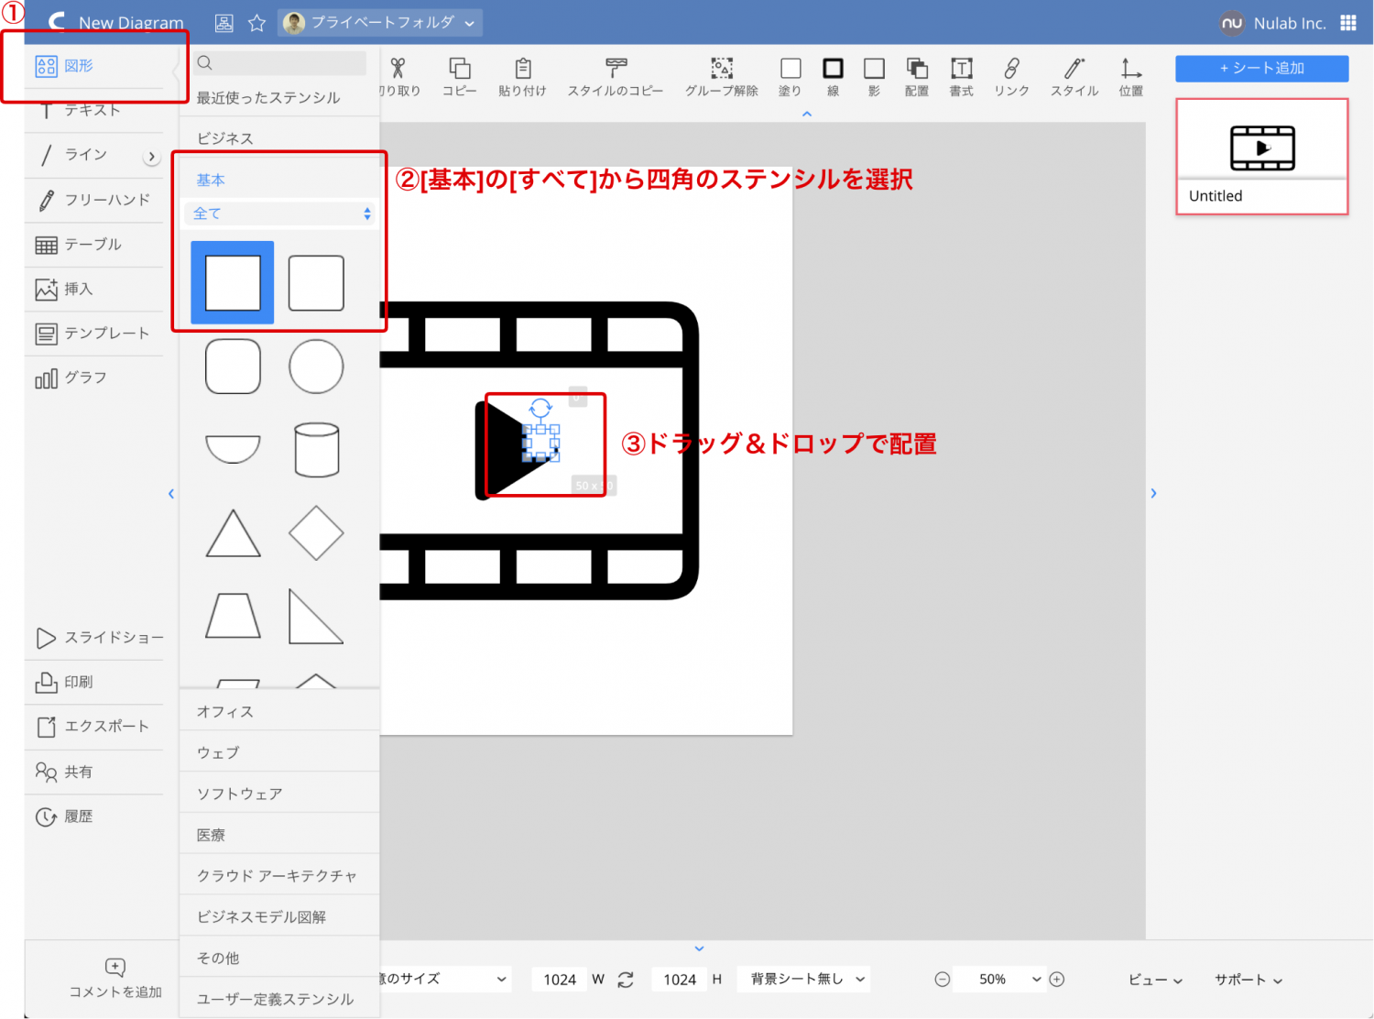Swap width and height values icon

pyautogui.click(x=626, y=980)
